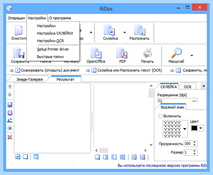Increase Размер value with up arrow
Screen dimensions: 213x175
point(195,151)
